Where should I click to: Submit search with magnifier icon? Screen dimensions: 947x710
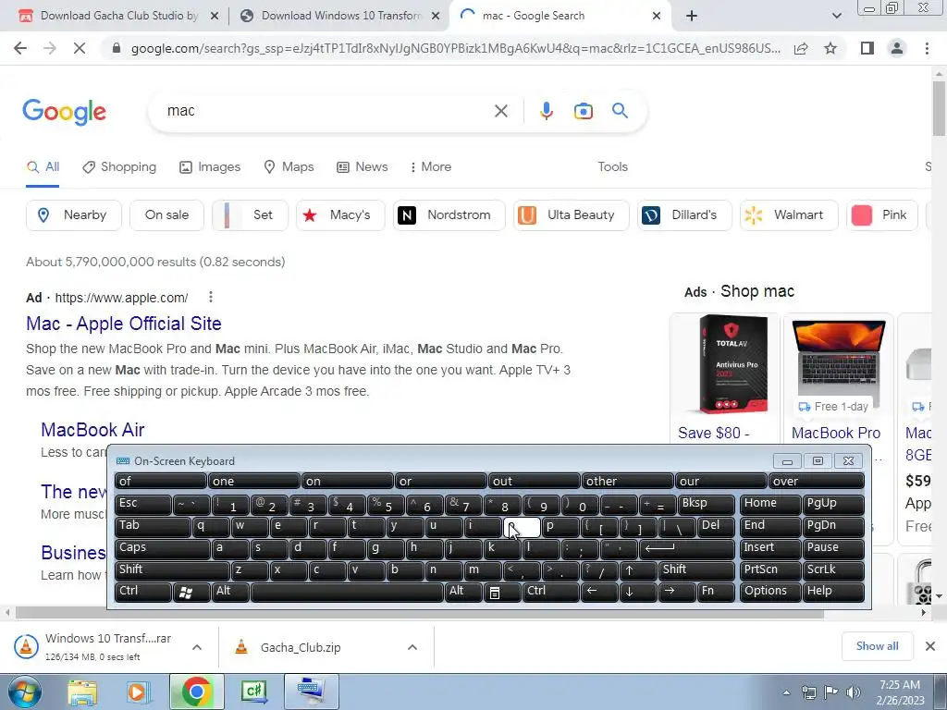click(620, 111)
